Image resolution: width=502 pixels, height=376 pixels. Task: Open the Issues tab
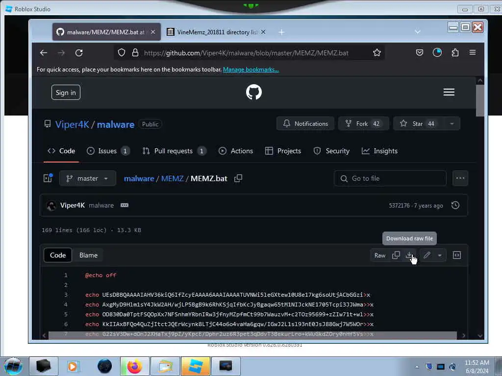point(108,151)
